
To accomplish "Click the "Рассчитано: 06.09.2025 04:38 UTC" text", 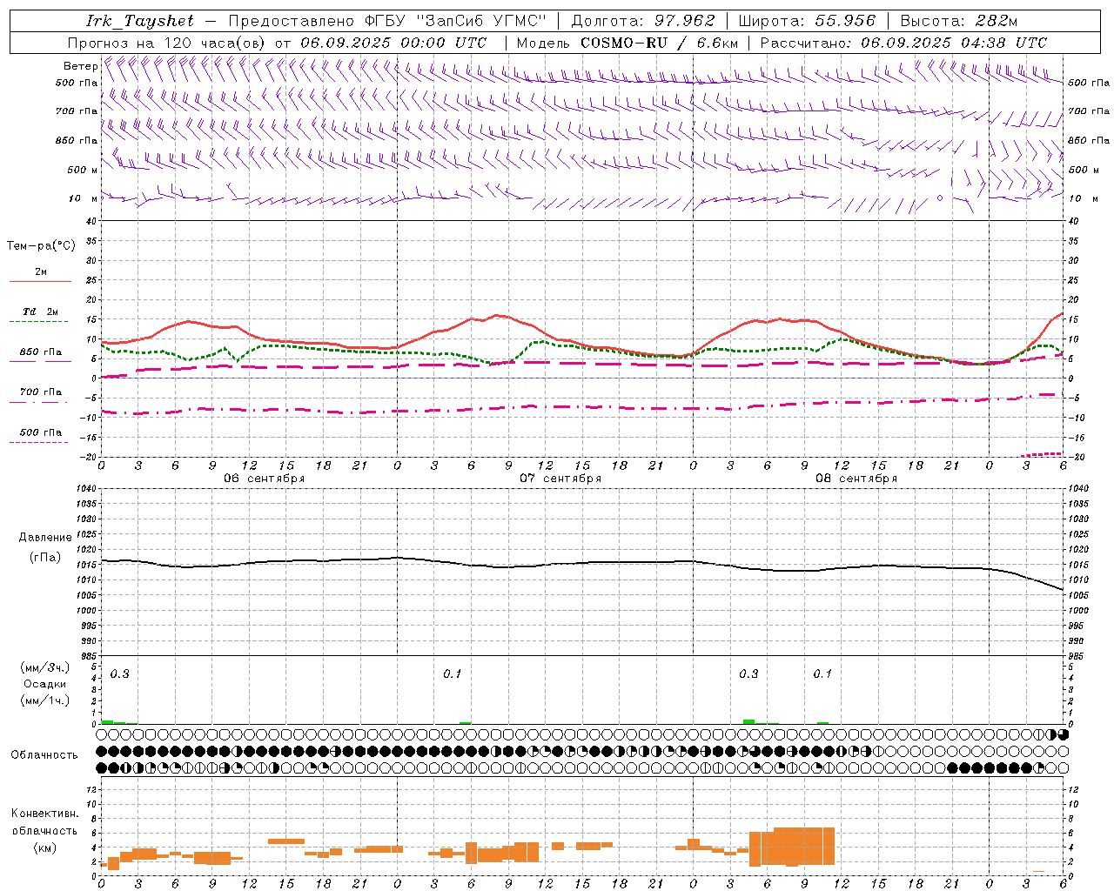I will pyautogui.click(x=903, y=43).
